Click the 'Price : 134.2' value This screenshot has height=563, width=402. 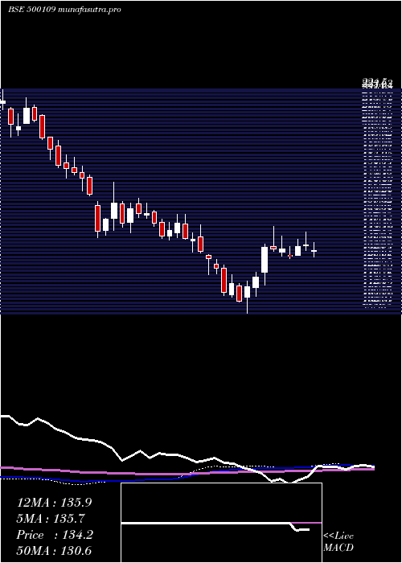click(55, 535)
